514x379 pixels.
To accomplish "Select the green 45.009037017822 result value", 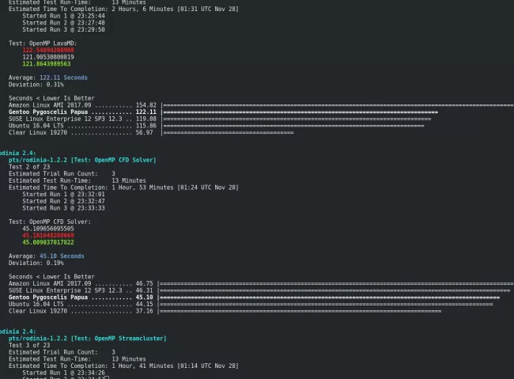I will pos(48,242).
